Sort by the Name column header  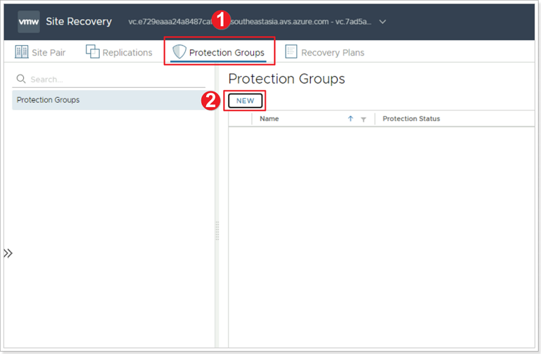(269, 119)
